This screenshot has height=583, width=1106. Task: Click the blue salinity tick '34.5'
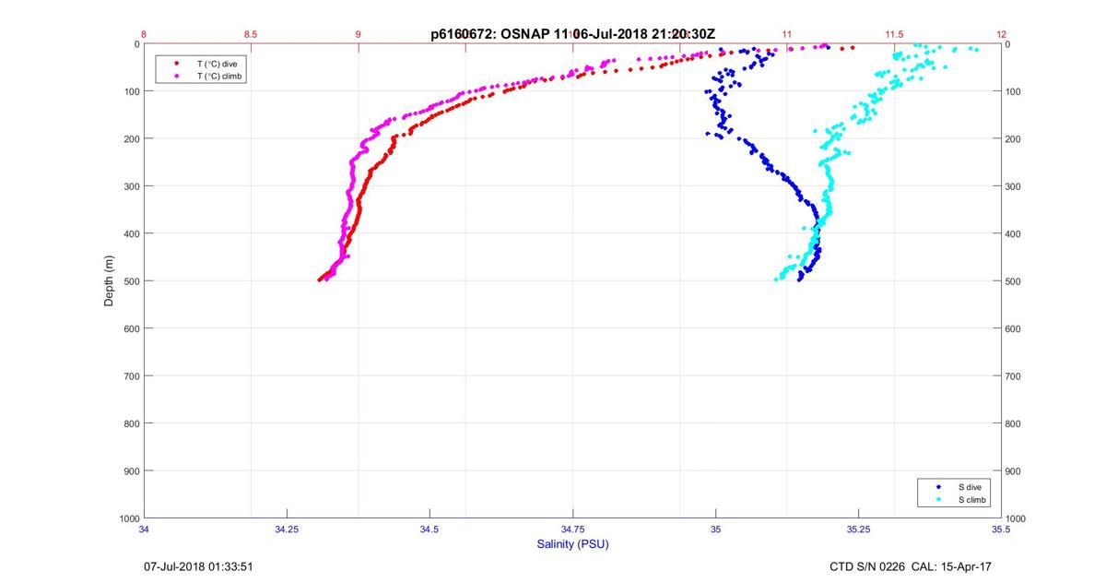(x=429, y=529)
